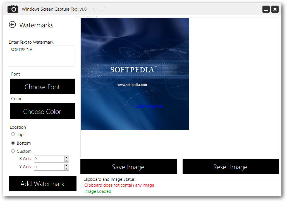The width and height of the screenshot is (287, 202).
Task: Go back using the Watermarks arrow icon
Action: pos(13,25)
